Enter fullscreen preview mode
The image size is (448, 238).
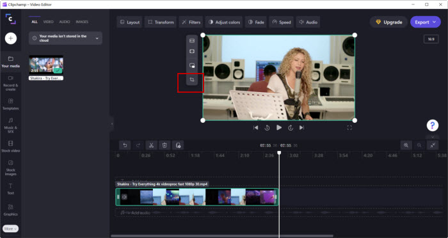(349, 128)
